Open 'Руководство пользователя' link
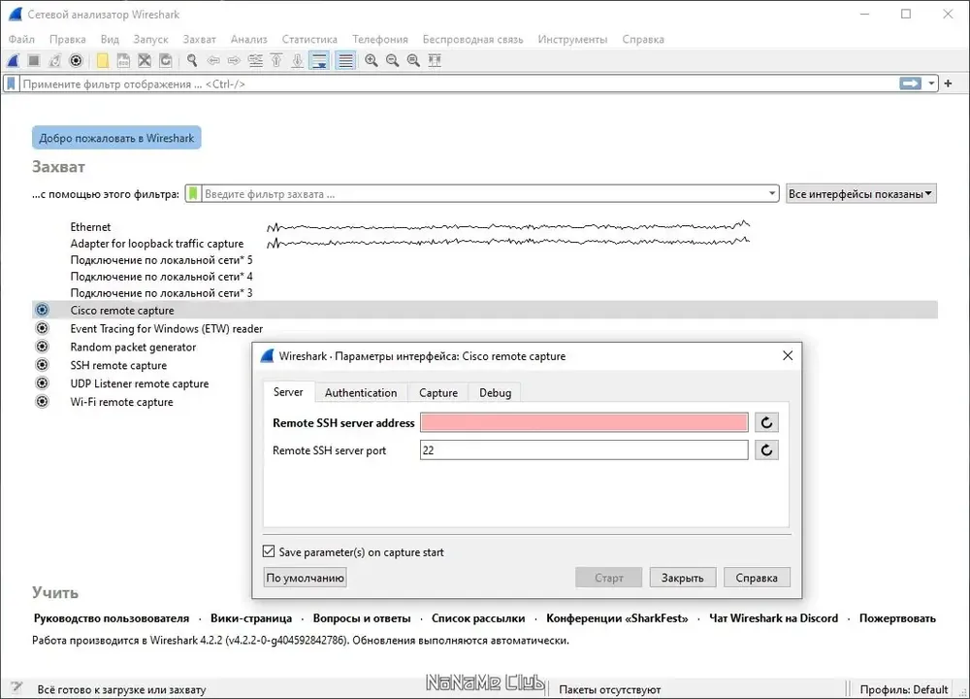970x699 pixels. tap(112, 617)
